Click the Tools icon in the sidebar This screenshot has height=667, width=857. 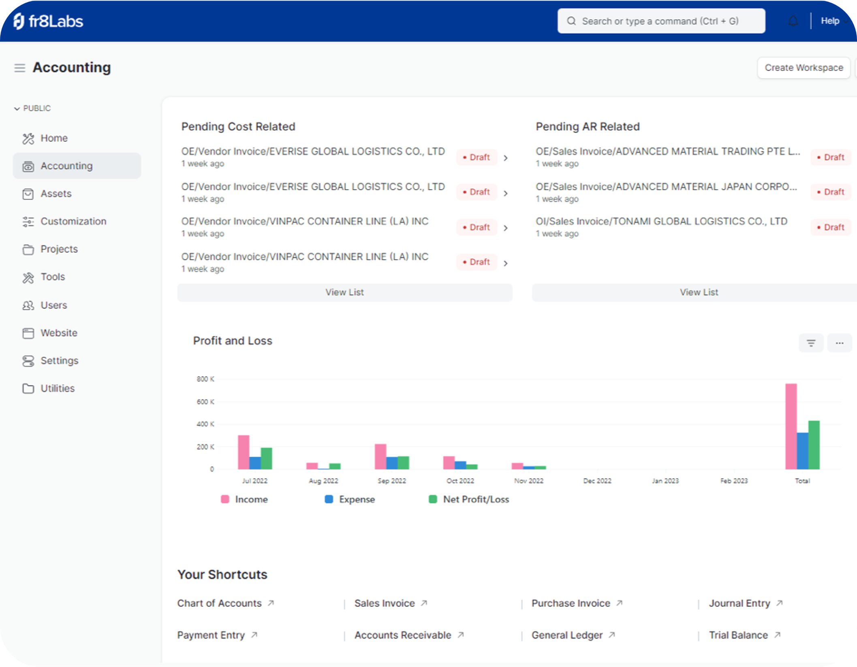(28, 277)
